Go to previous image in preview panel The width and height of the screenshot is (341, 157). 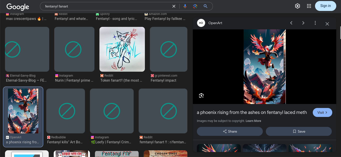(291, 23)
